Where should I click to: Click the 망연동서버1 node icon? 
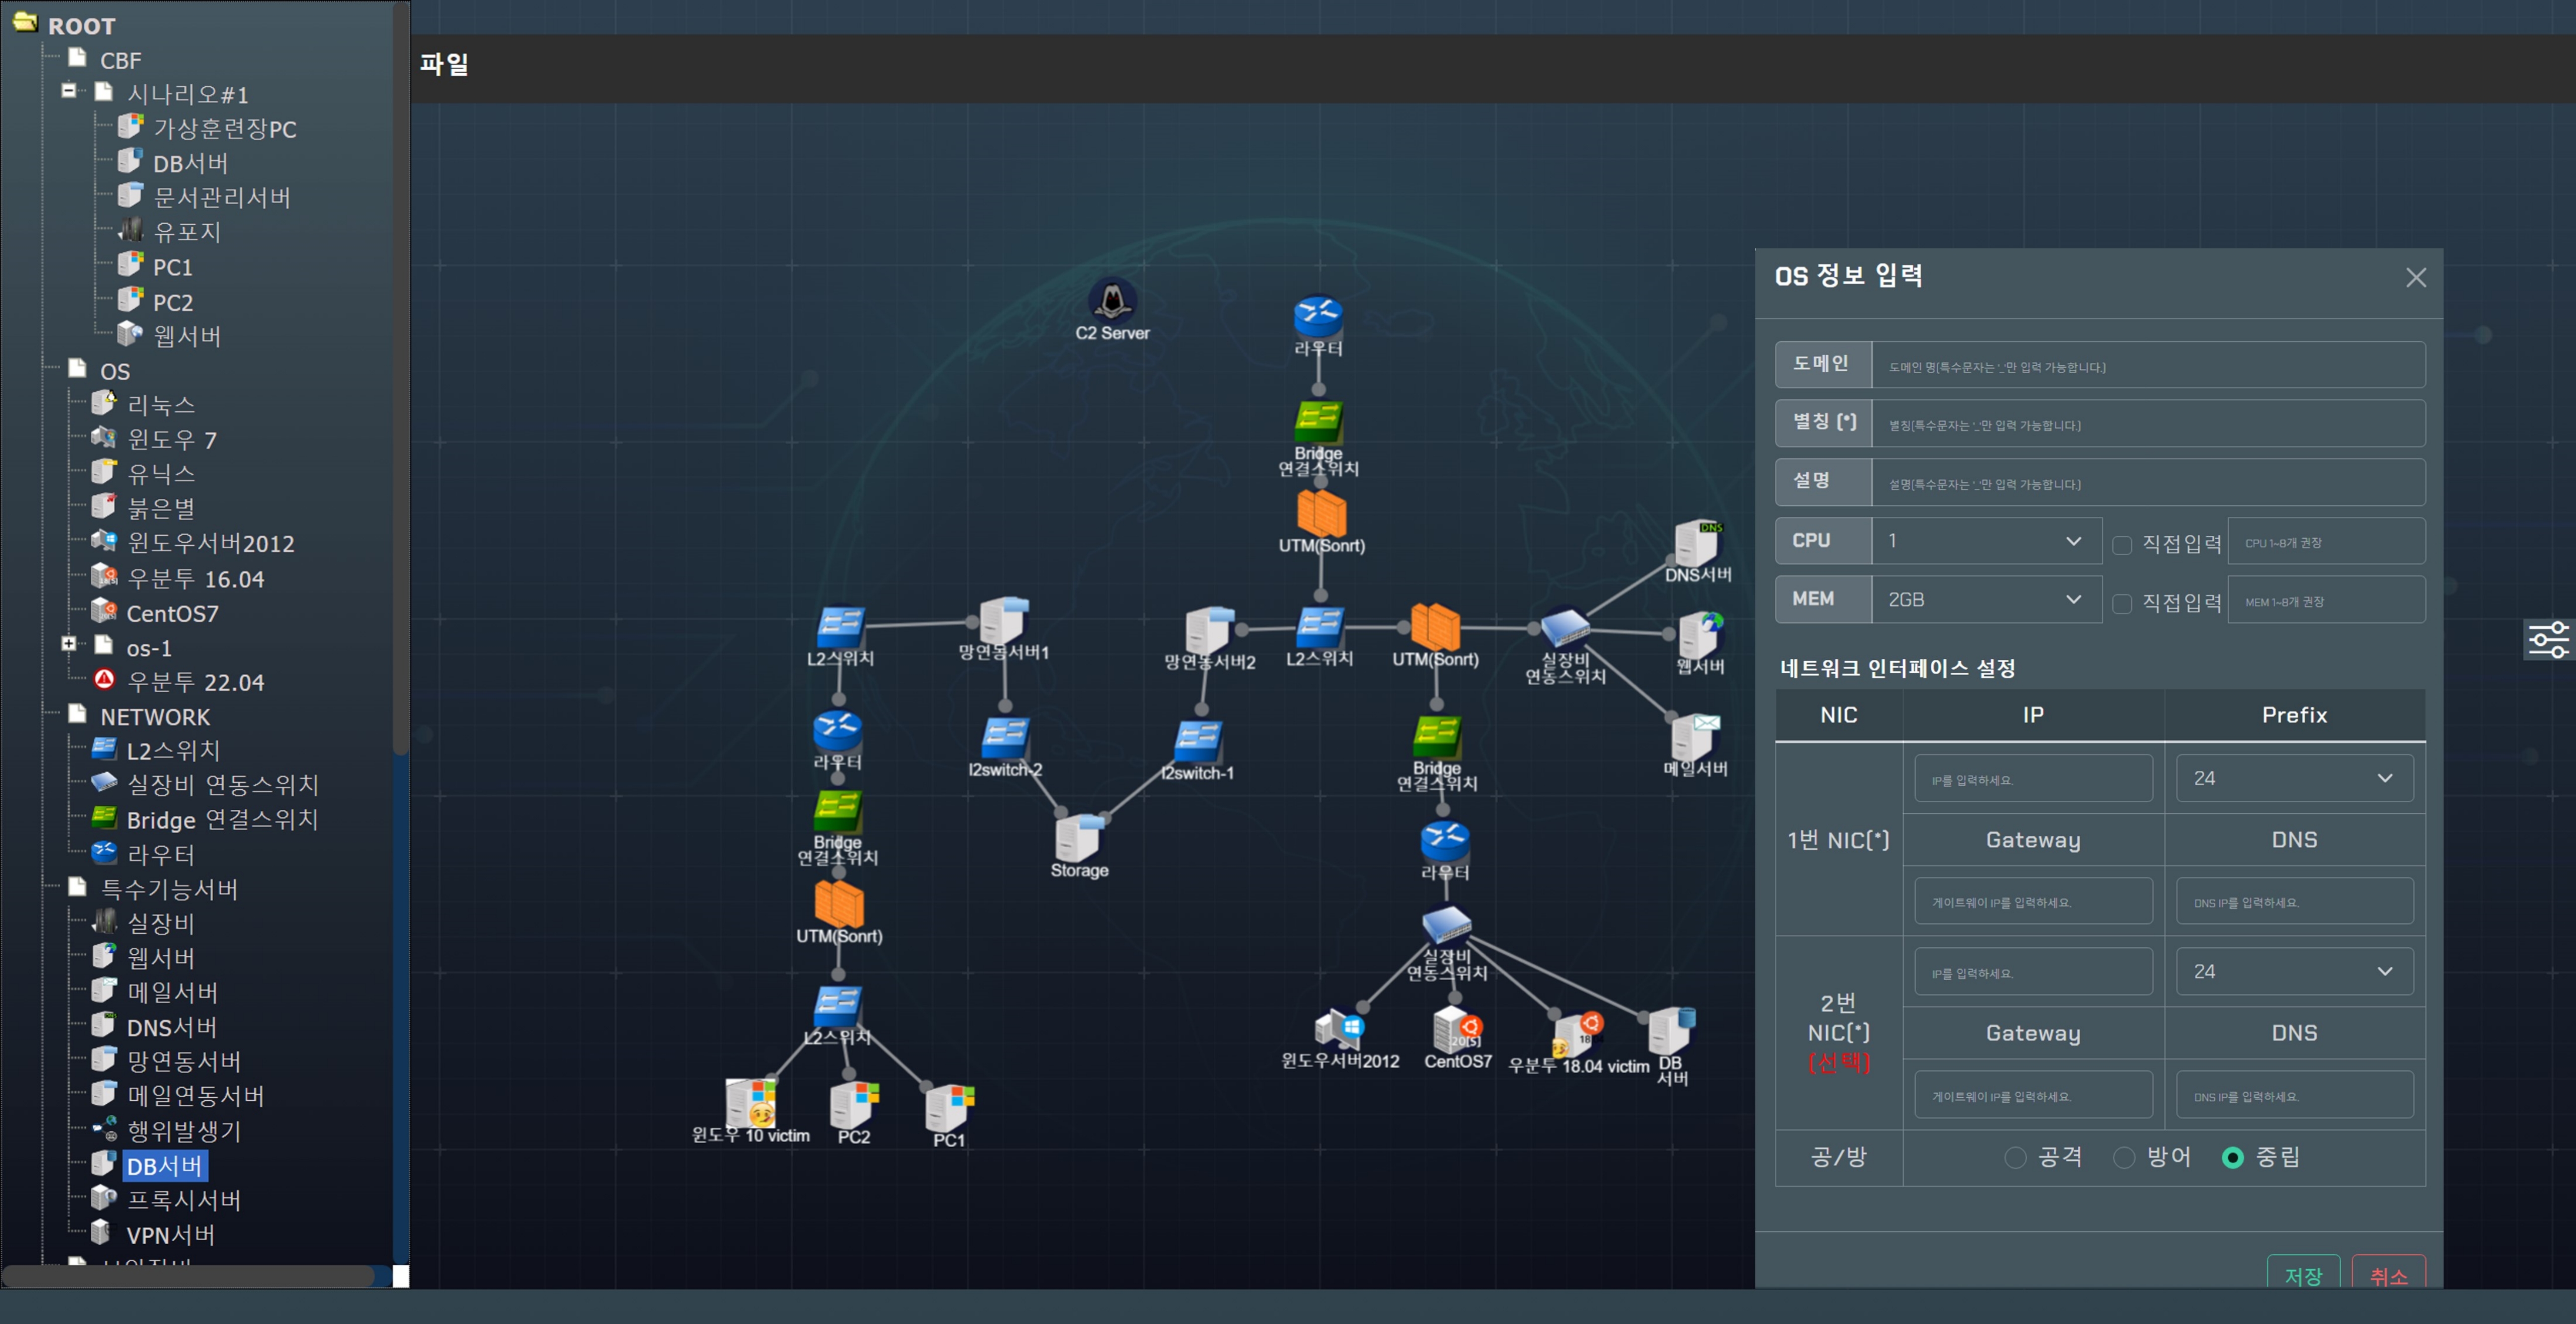(1002, 622)
